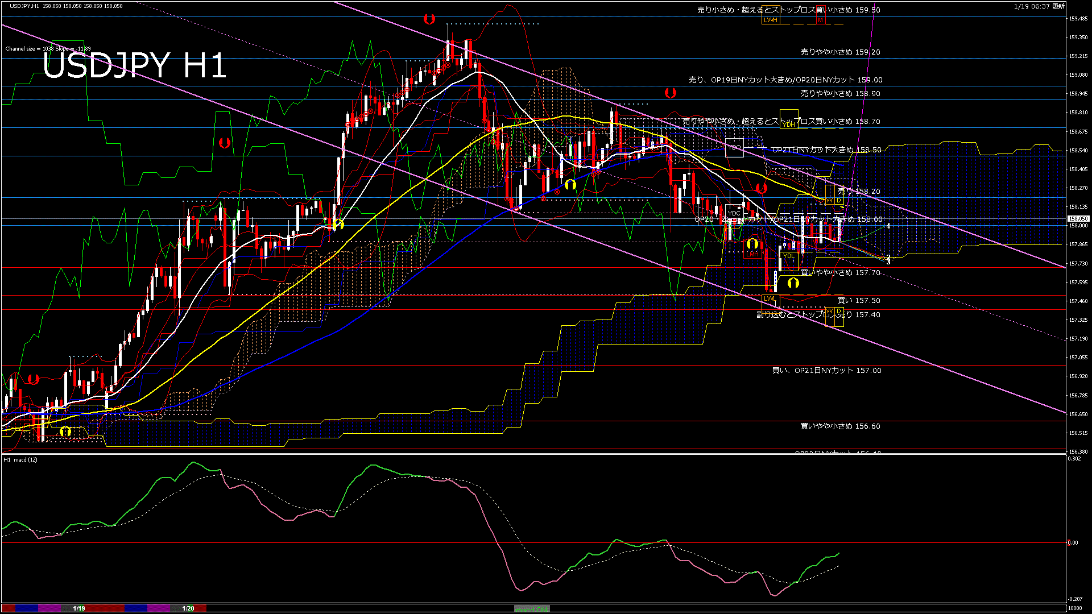Click the H1 macd (12) indicator label

[x=20, y=459]
